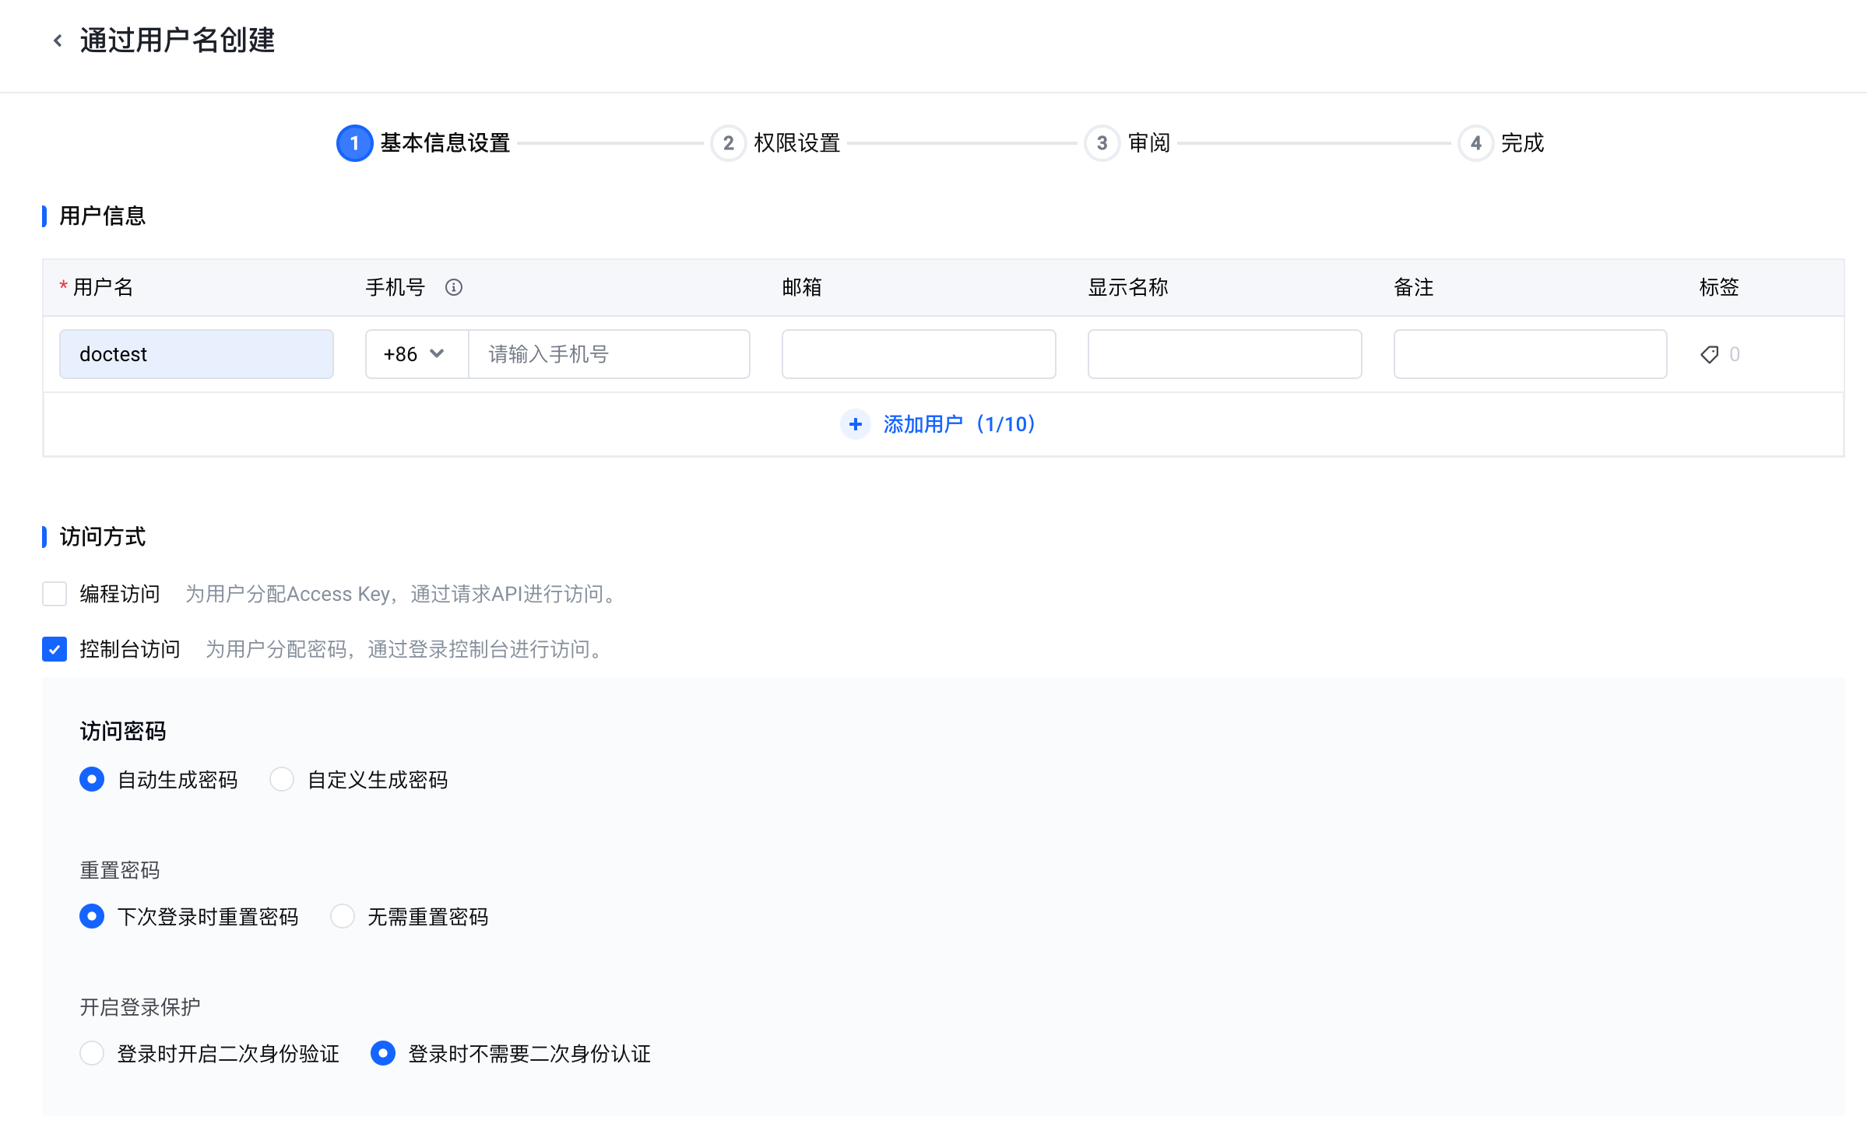The image size is (1867, 1141).
Task: Click step 3 circle 审阅
Action: pyautogui.click(x=1102, y=143)
